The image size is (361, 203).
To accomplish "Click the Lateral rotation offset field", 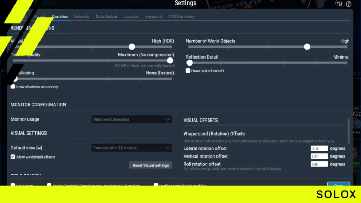I will pos(319,148).
